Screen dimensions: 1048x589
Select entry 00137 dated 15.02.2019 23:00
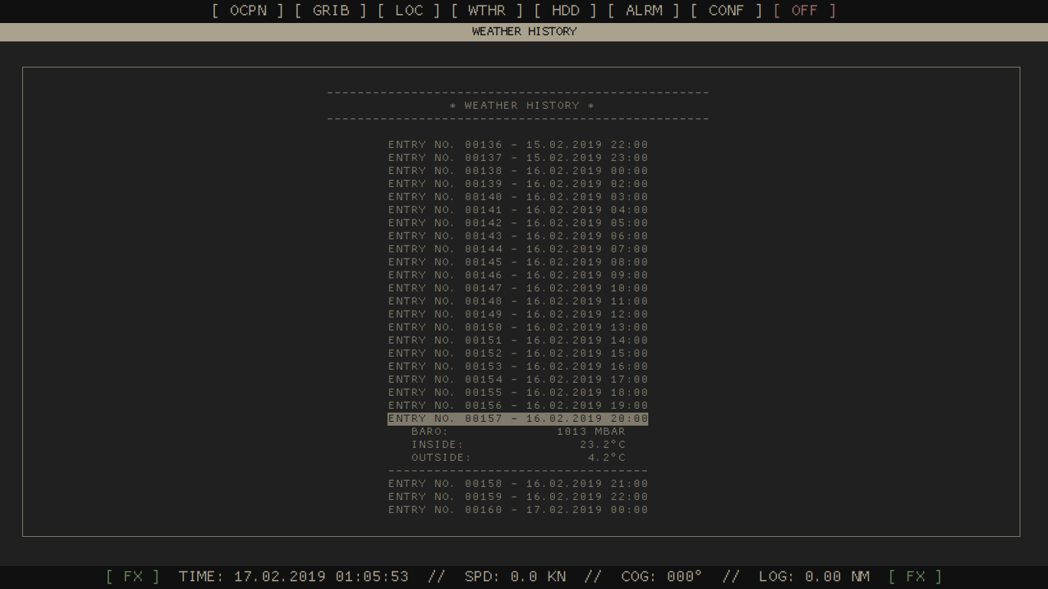(518, 158)
